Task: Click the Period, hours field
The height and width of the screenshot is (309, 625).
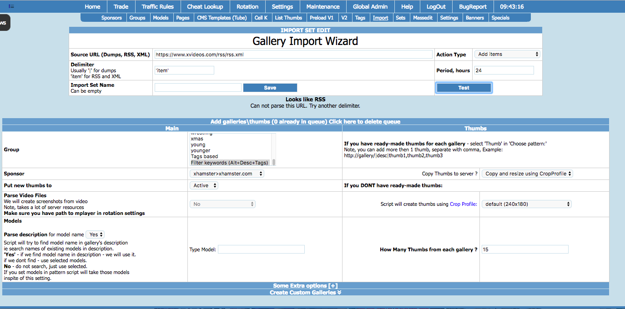Action: coord(504,70)
